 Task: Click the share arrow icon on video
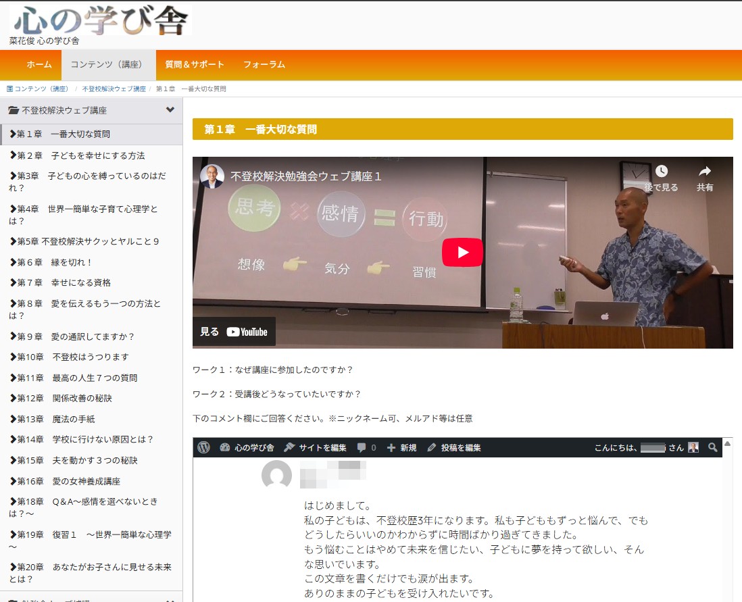(x=705, y=172)
